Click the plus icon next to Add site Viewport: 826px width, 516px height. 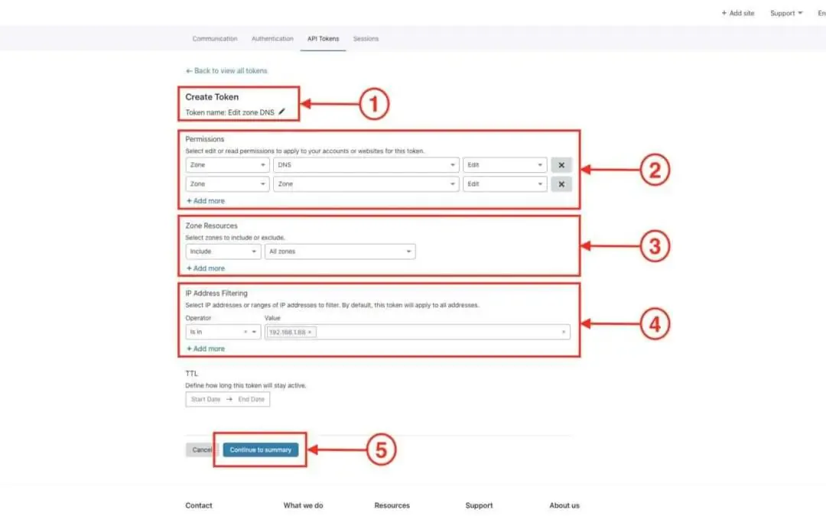(x=724, y=13)
